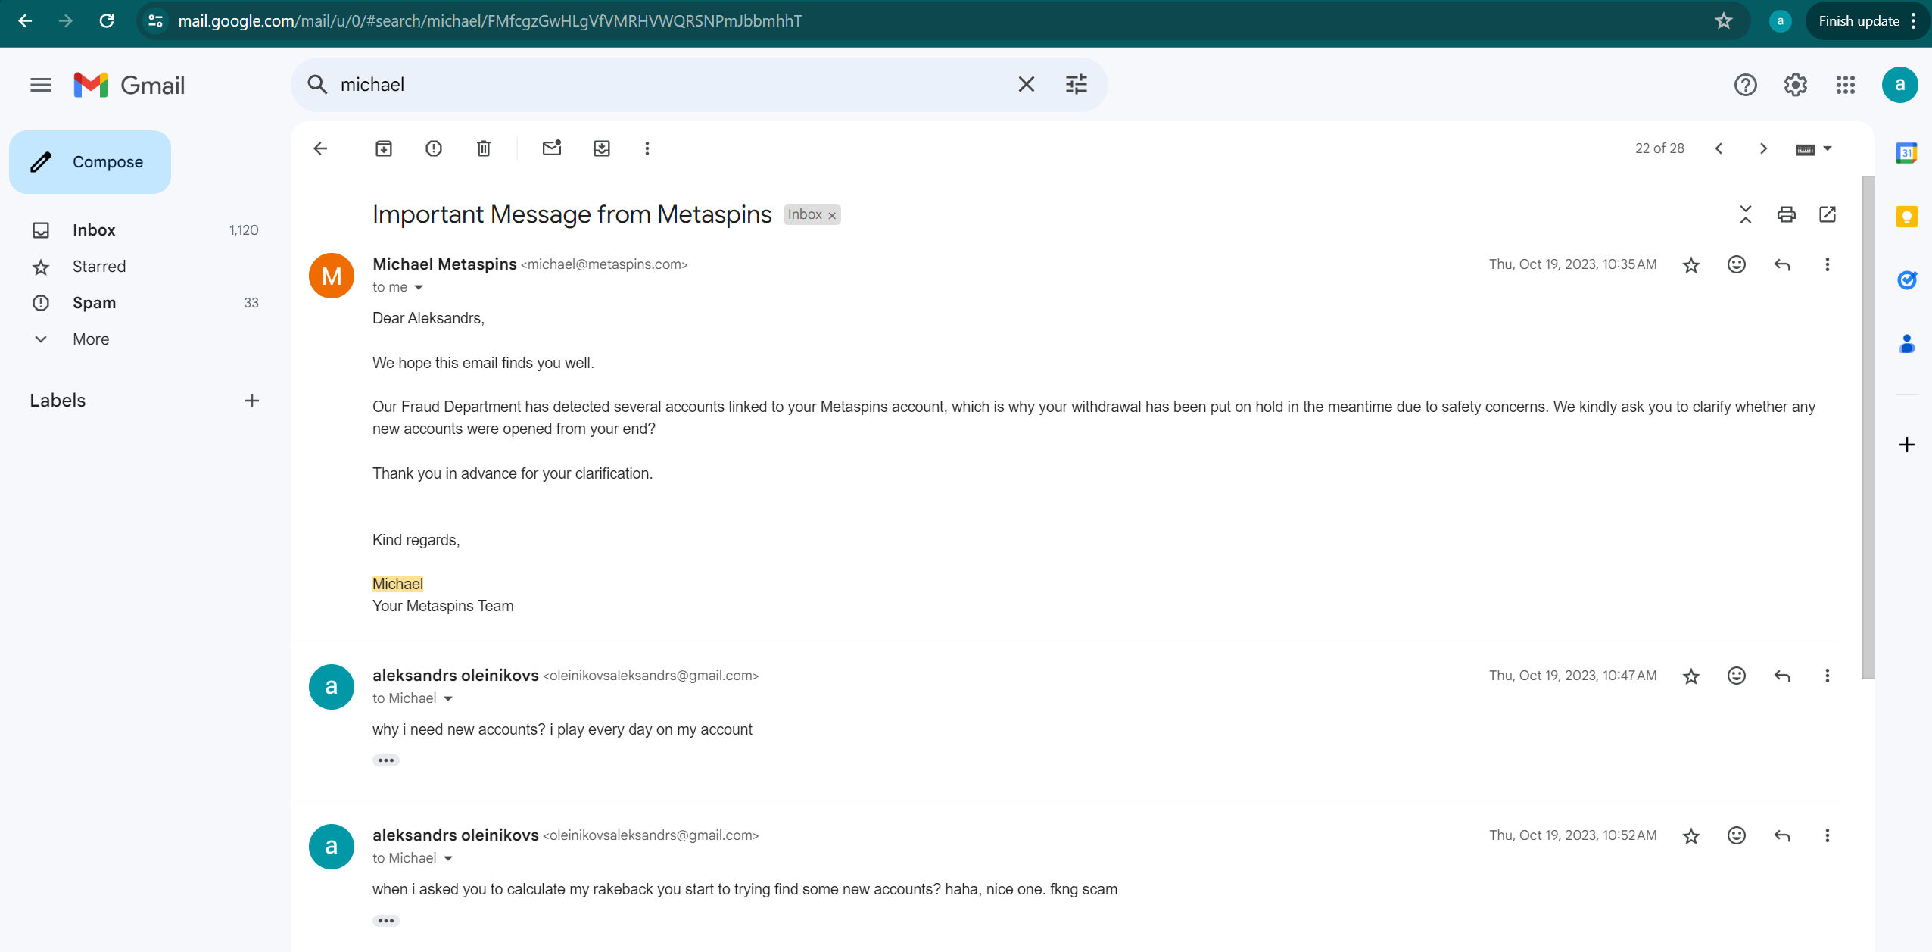Show advanced search options
Screen dimensions: 1932x952
click(x=1077, y=84)
